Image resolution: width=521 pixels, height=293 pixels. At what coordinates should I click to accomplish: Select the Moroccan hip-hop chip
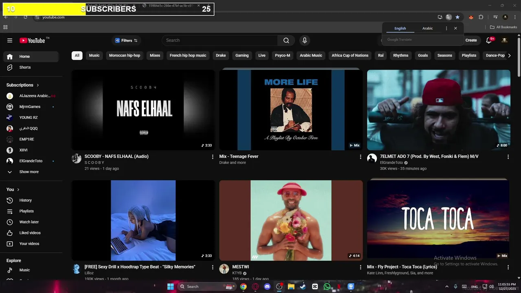[x=125, y=55]
